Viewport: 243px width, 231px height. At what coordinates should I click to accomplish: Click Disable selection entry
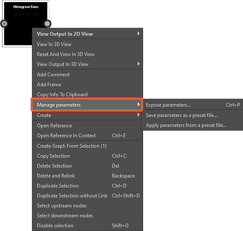point(87,226)
